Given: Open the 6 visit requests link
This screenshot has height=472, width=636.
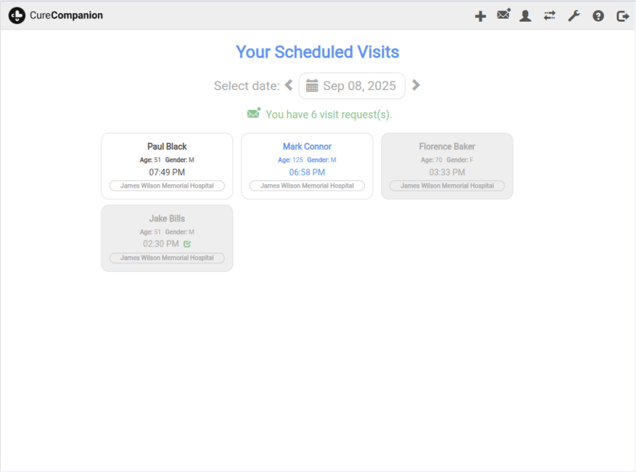Looking at the screenshot, I should (329, 114).
